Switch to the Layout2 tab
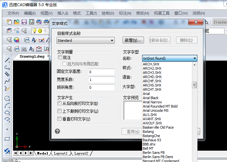 pos(81,153)
